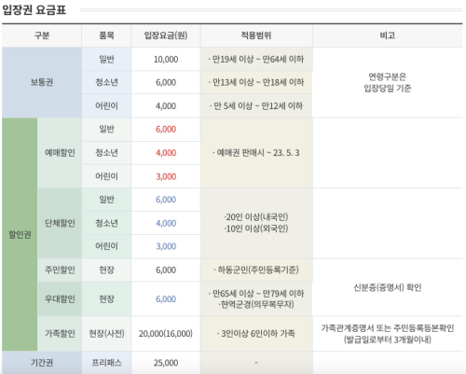
Task: Click the '20인 이상(내국인)' line
Action: pos(256,217)
